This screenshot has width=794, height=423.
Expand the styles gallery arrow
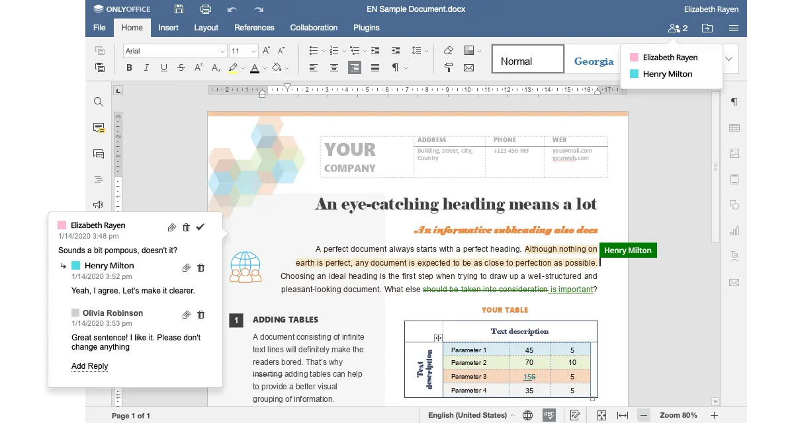[729, 59]
